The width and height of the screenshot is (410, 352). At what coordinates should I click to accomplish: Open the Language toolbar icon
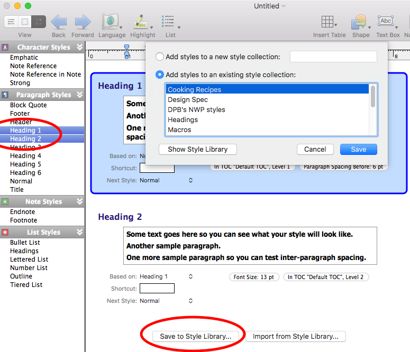coord(111,22)
